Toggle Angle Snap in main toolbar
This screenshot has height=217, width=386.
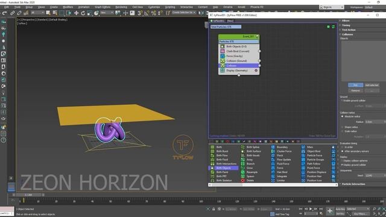click(147, 13)
